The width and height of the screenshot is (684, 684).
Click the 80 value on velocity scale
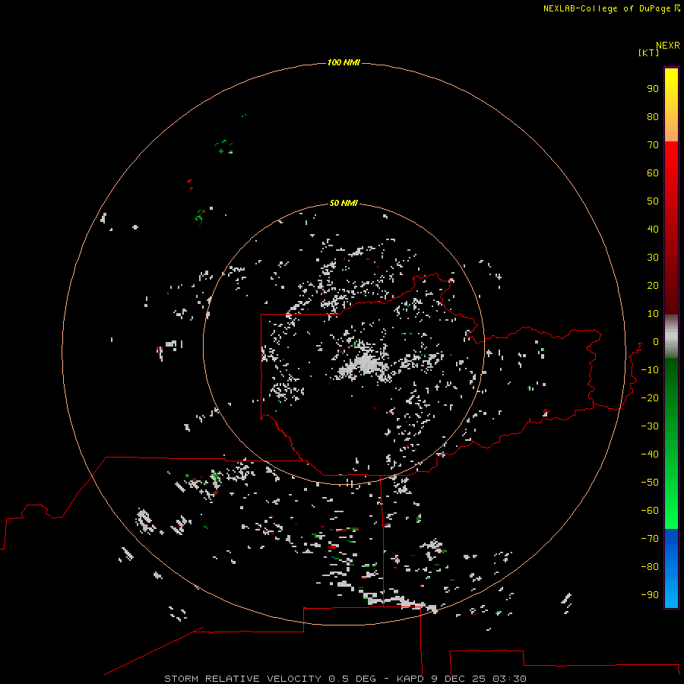pyautogui.click(x=653, y=117)
